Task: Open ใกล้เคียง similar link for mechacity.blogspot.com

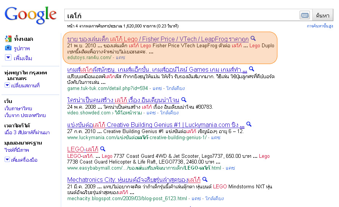Action: 215,198
